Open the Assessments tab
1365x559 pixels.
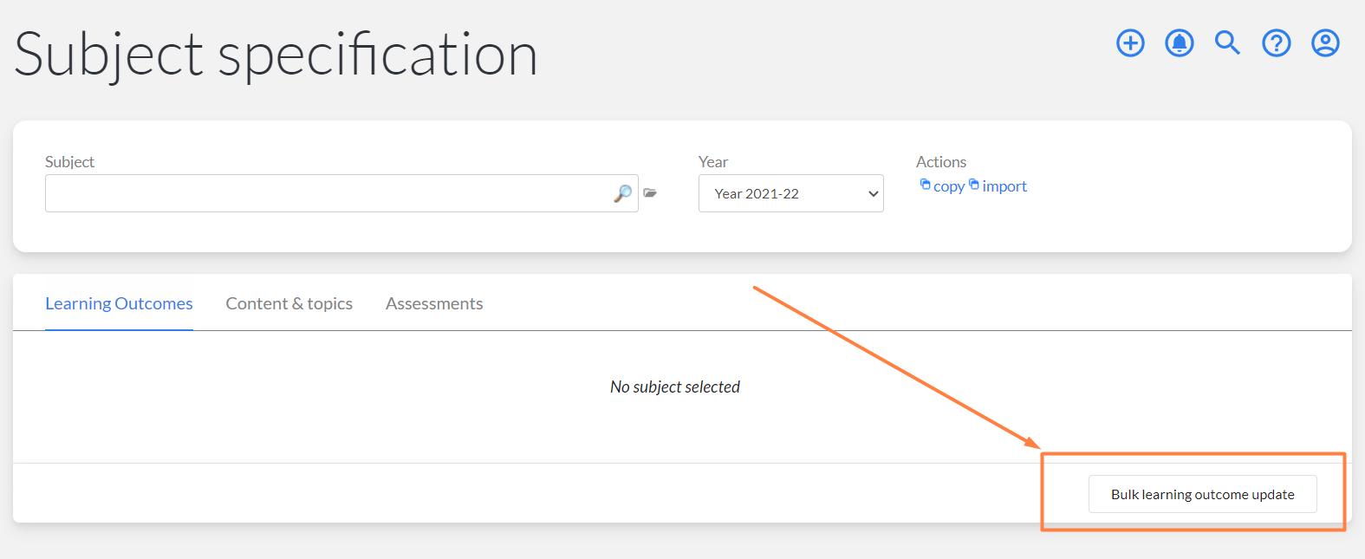[x=434, y=303]
